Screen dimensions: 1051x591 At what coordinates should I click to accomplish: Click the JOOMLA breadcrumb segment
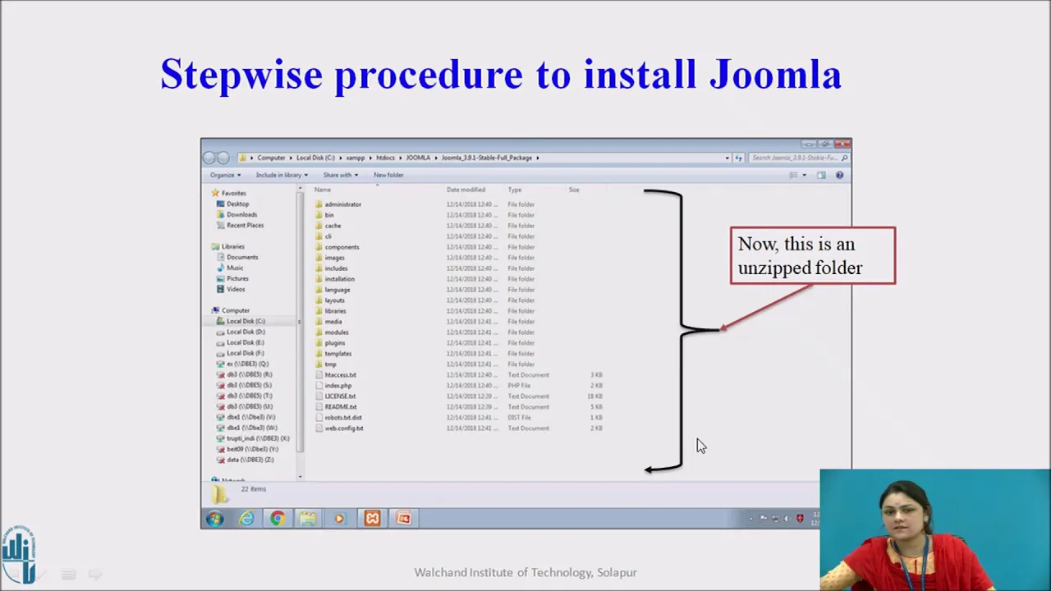tap(418, 158)
